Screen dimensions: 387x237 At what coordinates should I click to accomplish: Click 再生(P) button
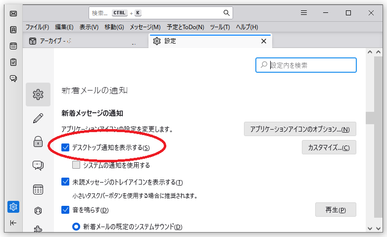[x=336, y=210]
